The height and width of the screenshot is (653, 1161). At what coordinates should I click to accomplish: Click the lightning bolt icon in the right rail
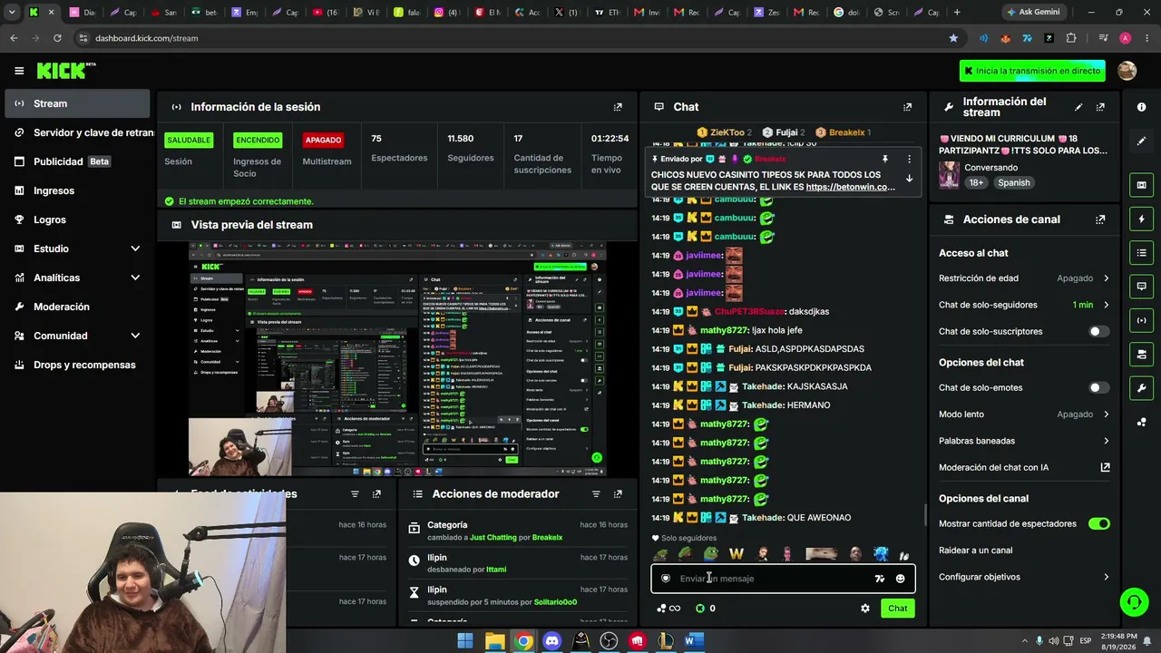[1141, 219]
